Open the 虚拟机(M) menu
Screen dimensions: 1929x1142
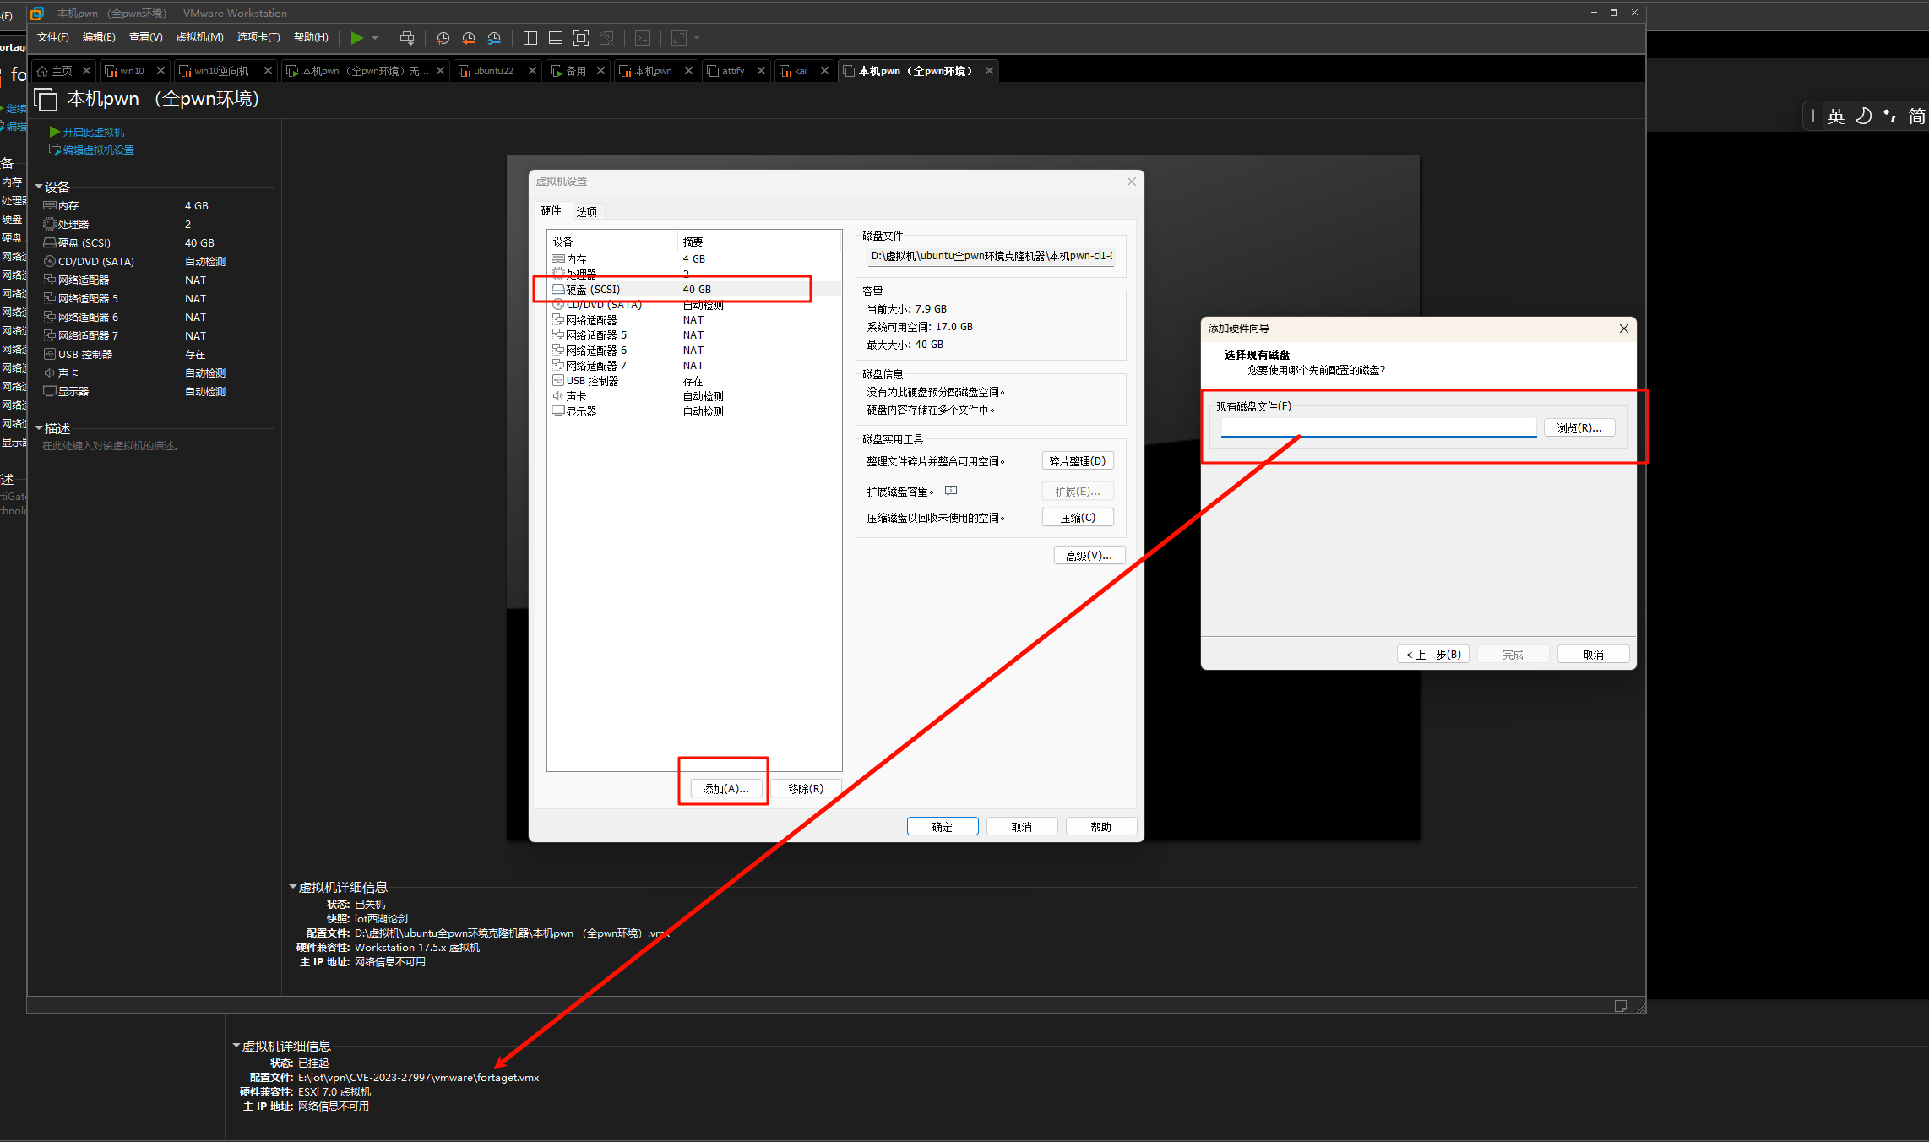coord(199,37)
